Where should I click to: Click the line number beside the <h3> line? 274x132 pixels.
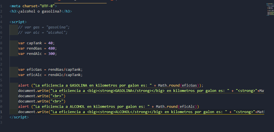pyautogui.click(x=1, y=11)
